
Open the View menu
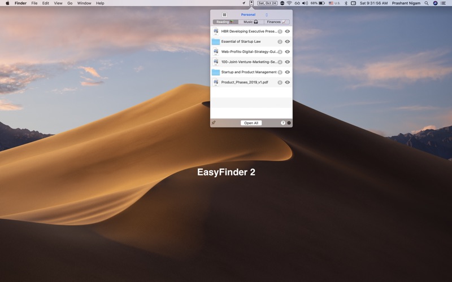[58, 3]
